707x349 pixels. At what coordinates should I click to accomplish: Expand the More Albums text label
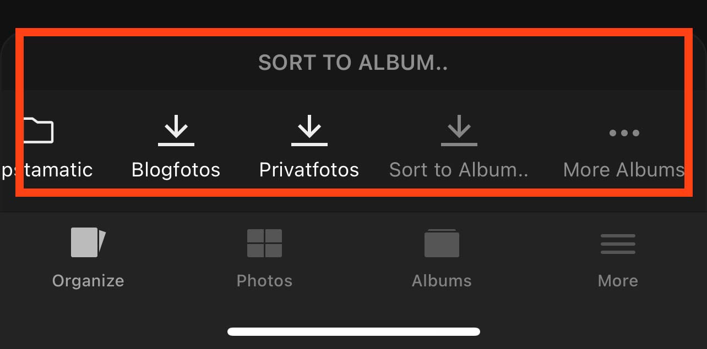(623, 170)
